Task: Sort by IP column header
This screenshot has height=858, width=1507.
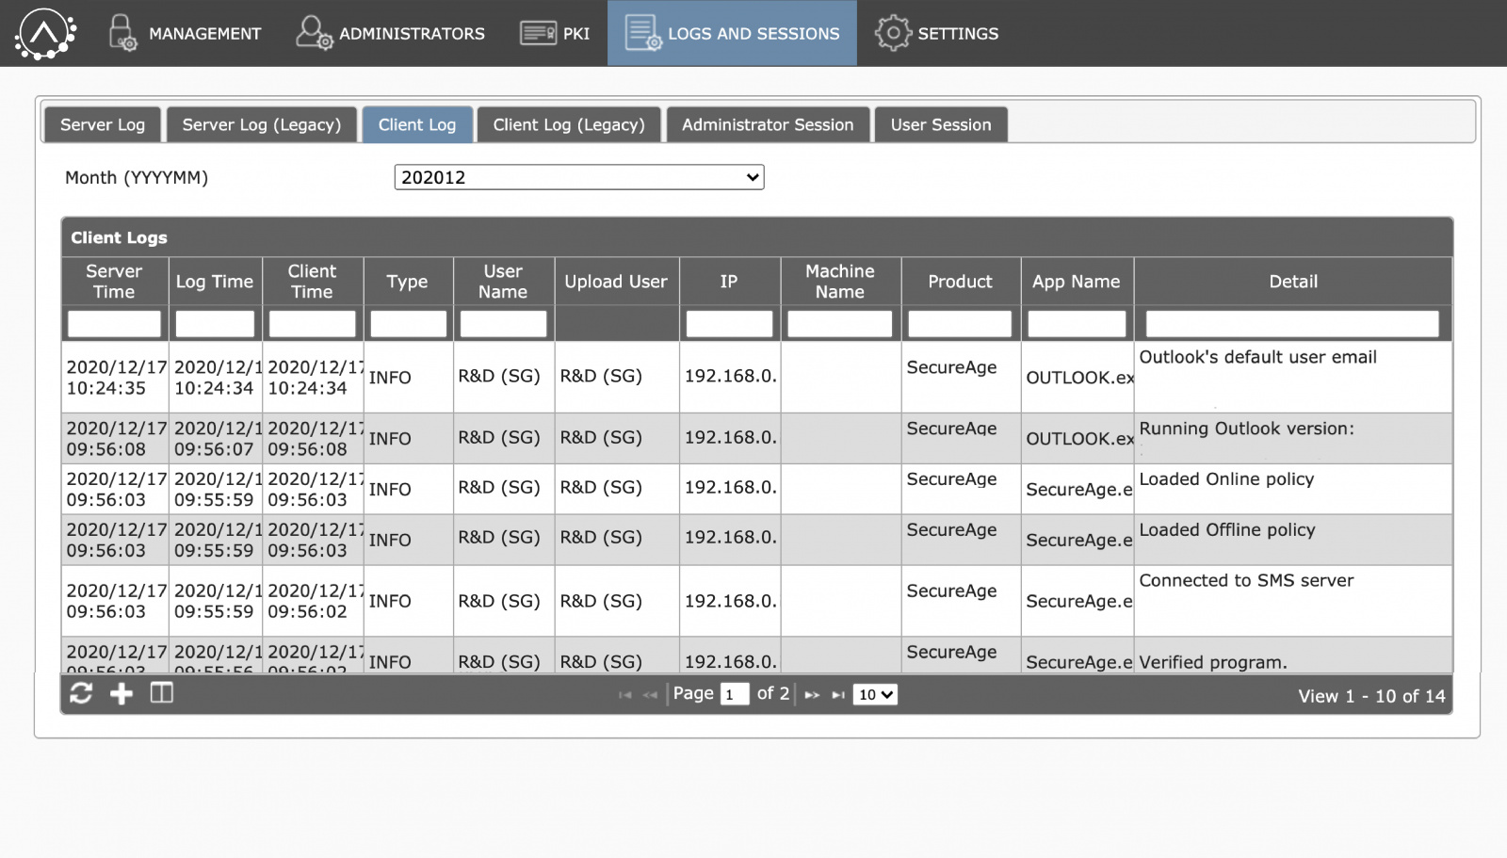Action: tap(729, 281)
